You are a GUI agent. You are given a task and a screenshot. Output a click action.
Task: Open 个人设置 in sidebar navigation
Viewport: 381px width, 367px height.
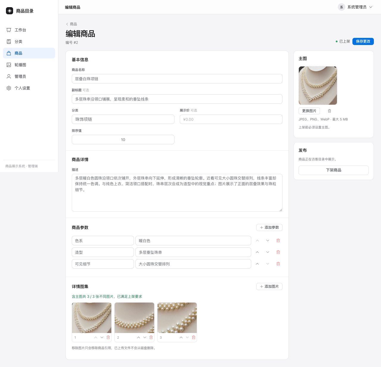click(x=29, y=88)
